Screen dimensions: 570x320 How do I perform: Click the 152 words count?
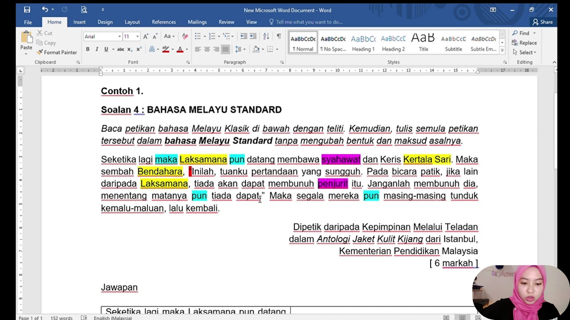pyautogui.click(x=61, y=318)
